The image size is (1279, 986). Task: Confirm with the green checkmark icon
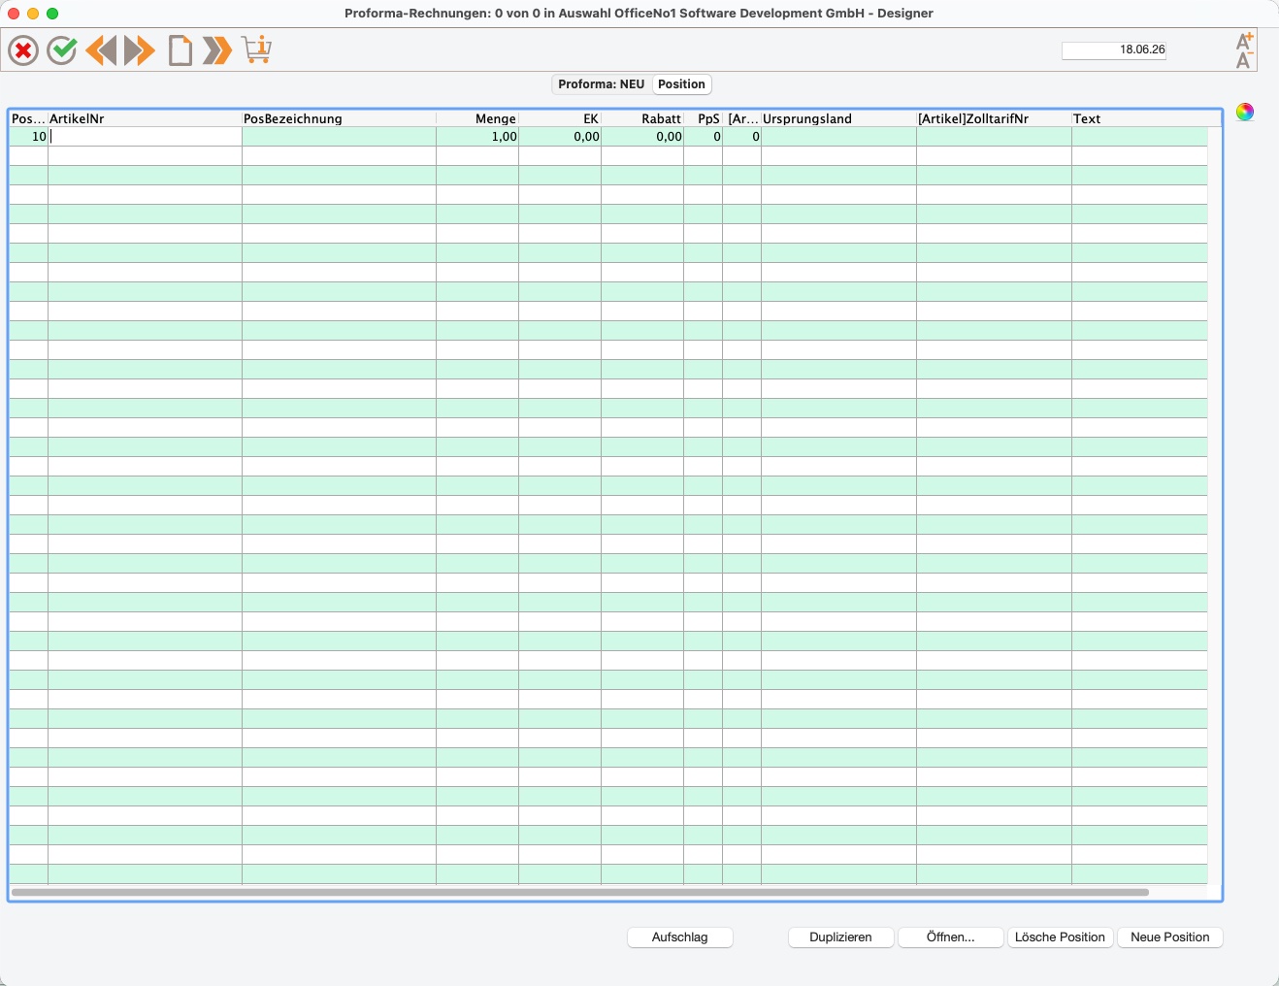(62, 50)
